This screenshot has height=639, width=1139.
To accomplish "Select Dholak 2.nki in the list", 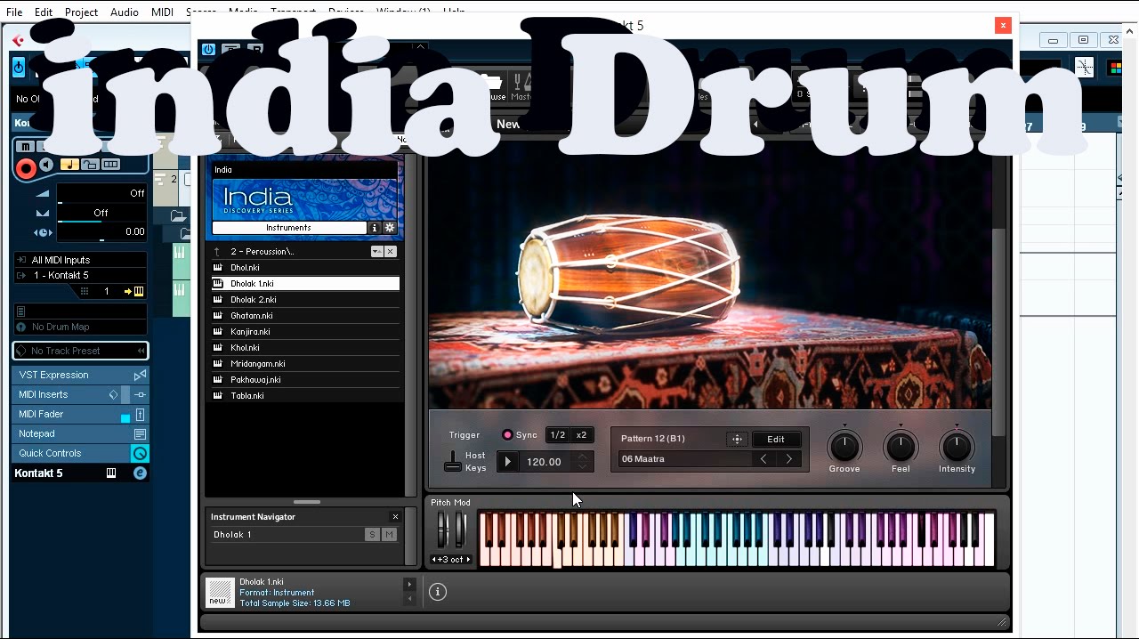I will (305, 300).
